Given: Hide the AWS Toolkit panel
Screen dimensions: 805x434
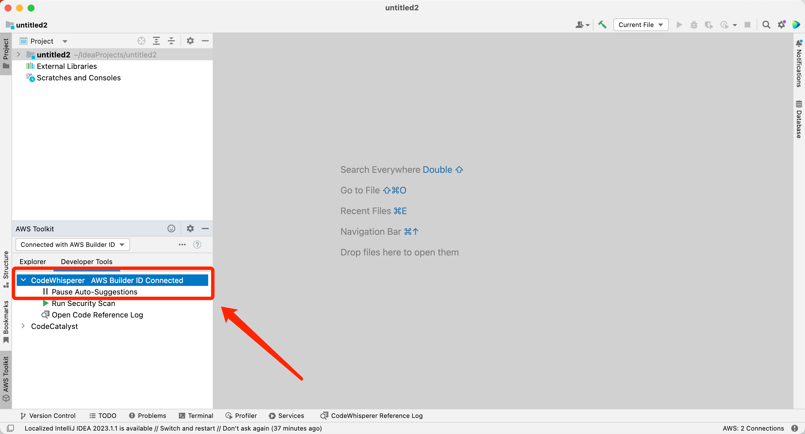Looking at the screenshot, I should click(205, 228).
